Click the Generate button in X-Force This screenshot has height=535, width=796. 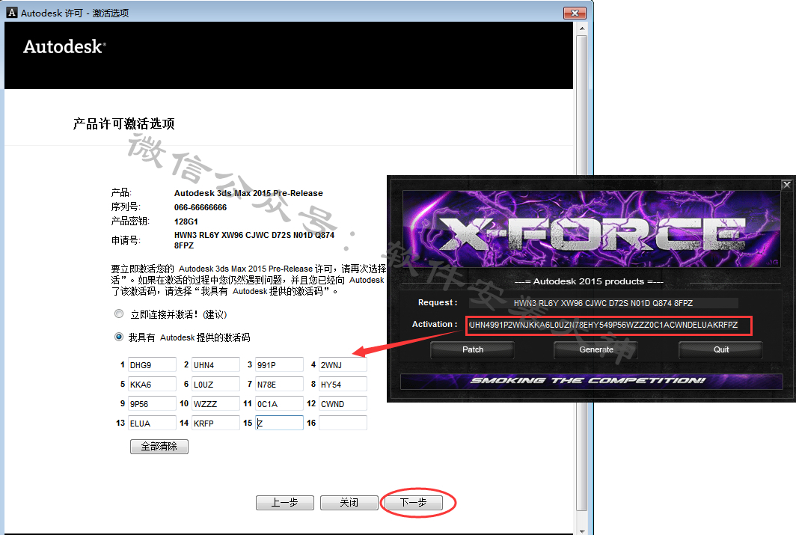(596, 349)
